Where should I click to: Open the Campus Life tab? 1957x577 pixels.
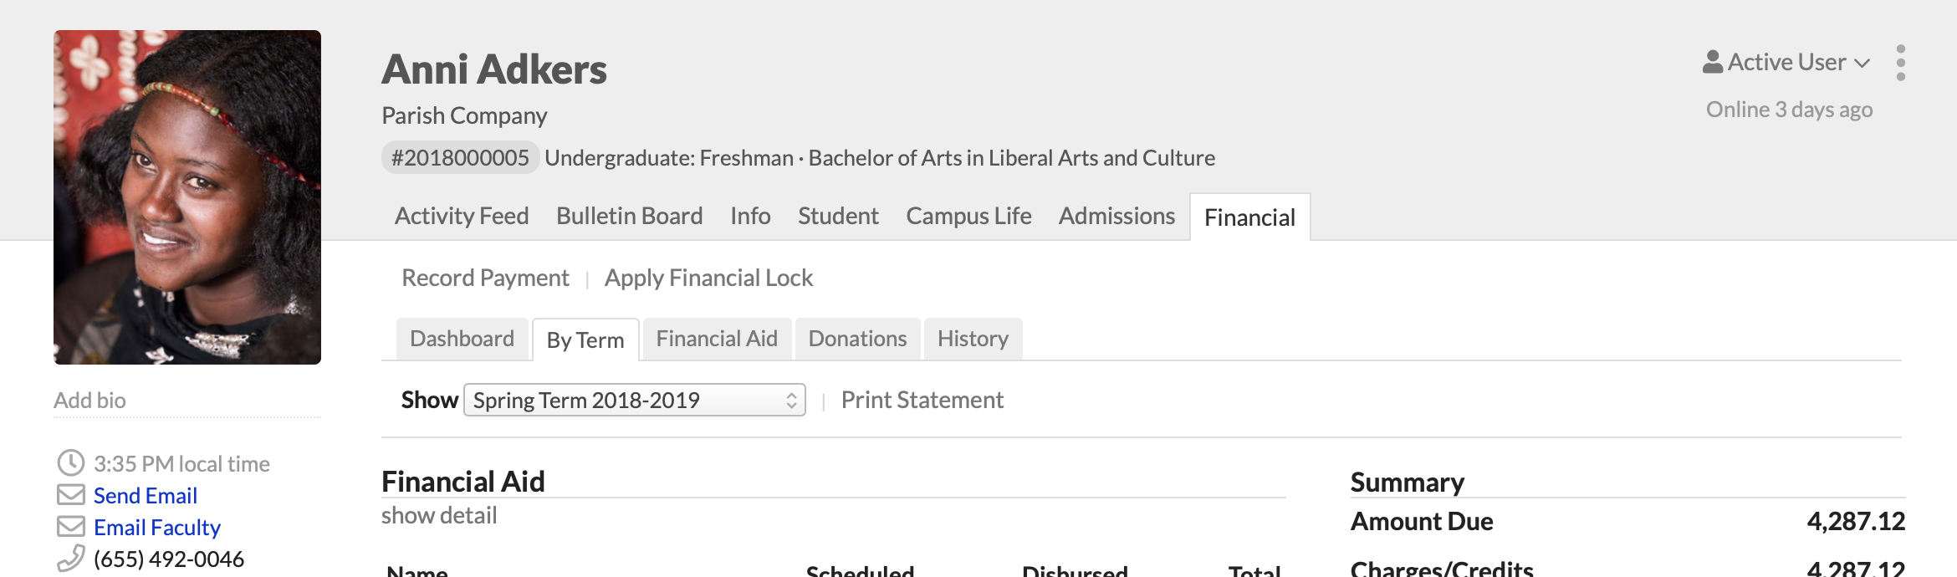pyautogui.click(x=968, y=217)
